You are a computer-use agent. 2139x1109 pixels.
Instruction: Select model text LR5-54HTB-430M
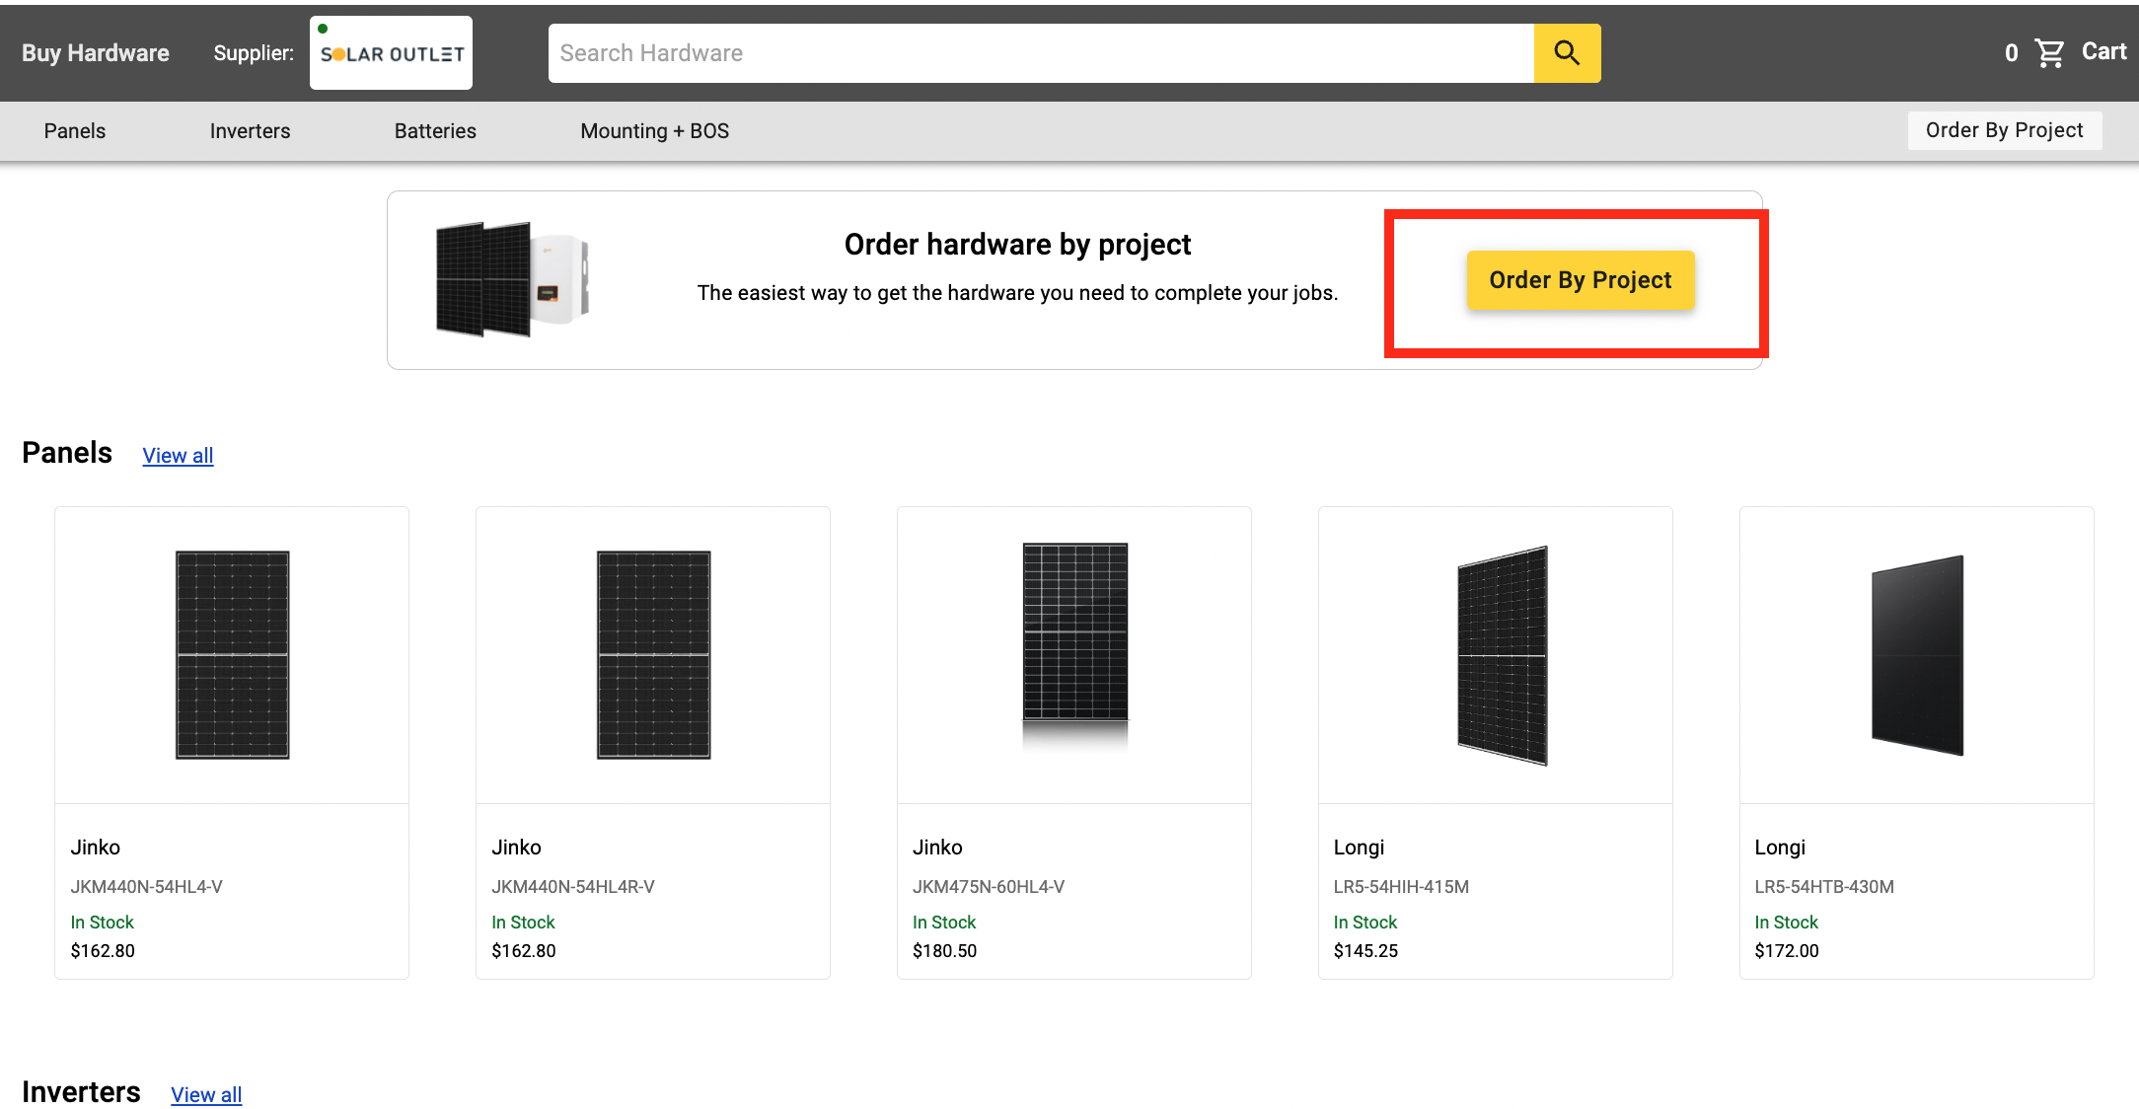[1824, 886]
